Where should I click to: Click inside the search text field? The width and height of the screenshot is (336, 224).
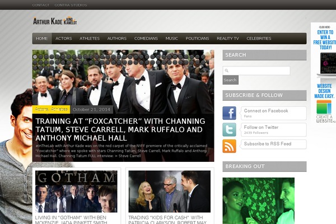click(256, 71)
